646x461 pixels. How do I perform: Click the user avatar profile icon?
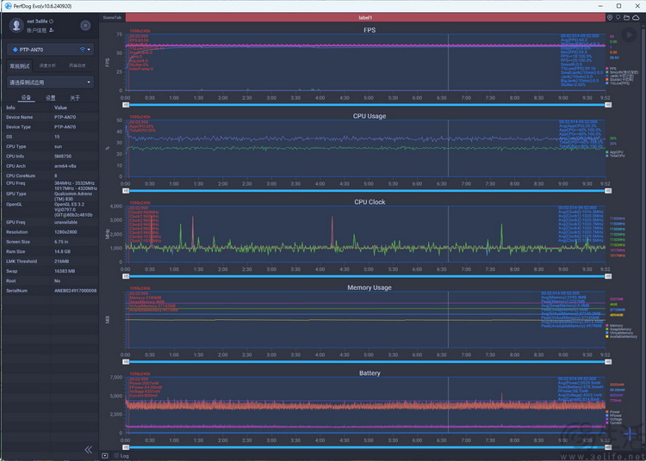coord(16,25)
